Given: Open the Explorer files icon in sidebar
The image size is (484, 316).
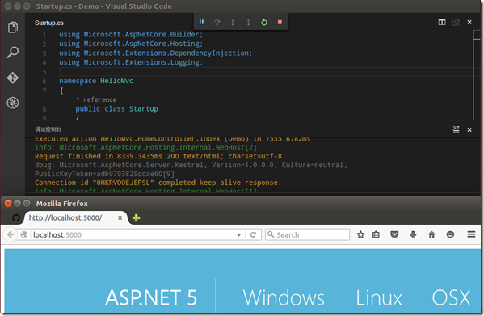Looking at the screenshot, I should tap(13, 27).
